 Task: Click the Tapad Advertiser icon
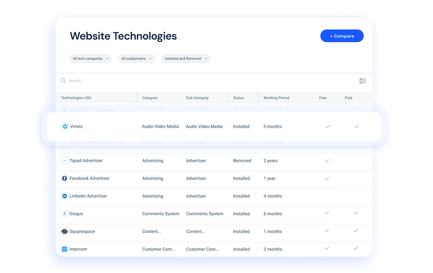pos(64,161)
